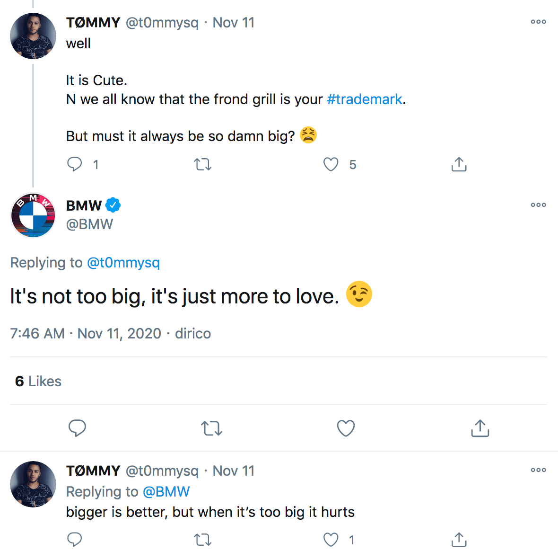The height and width of the screenshot is (551, 558).
Task: View the 6 Likes list
Action: point(38,382)
